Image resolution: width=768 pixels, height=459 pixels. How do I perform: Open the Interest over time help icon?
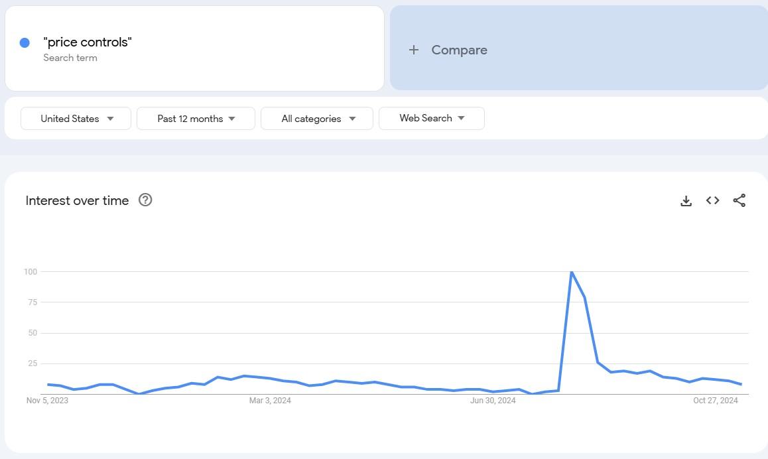coord(145,200)
